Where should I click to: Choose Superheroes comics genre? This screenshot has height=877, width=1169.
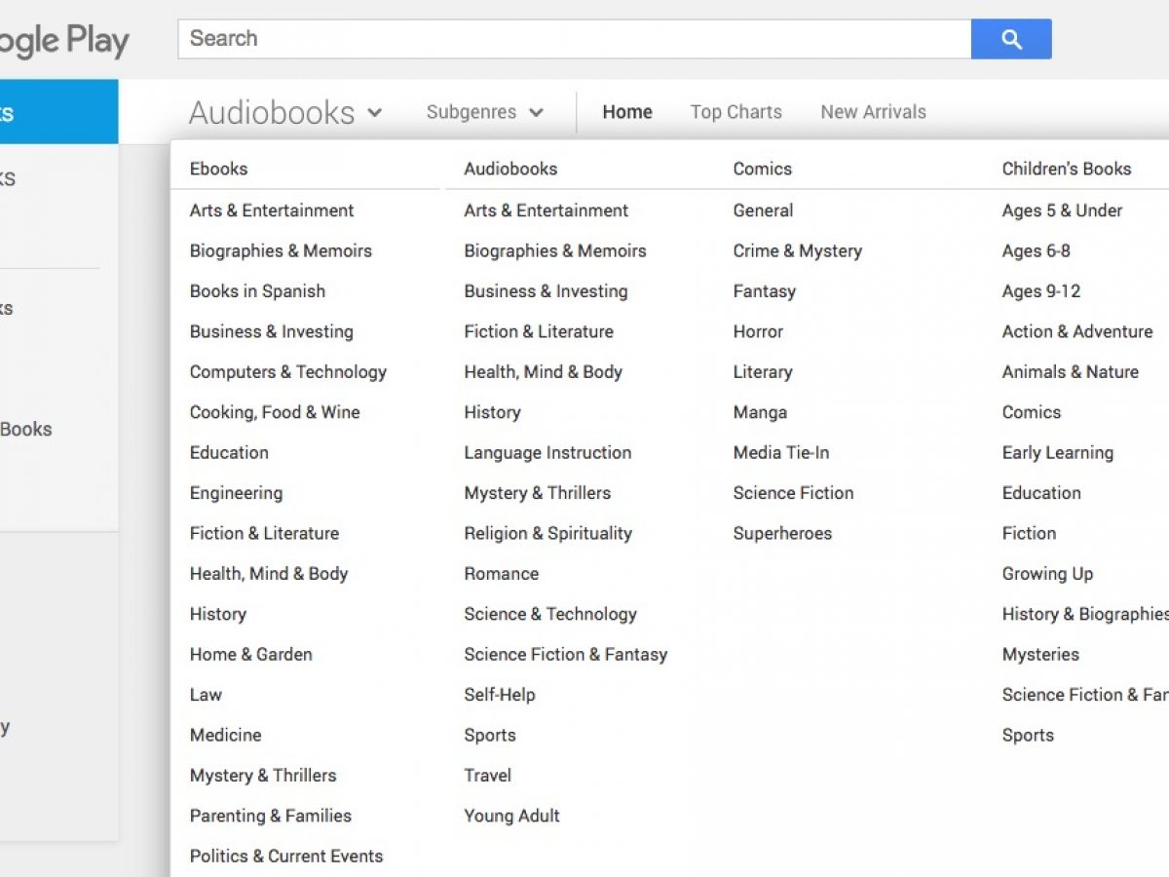782,534
